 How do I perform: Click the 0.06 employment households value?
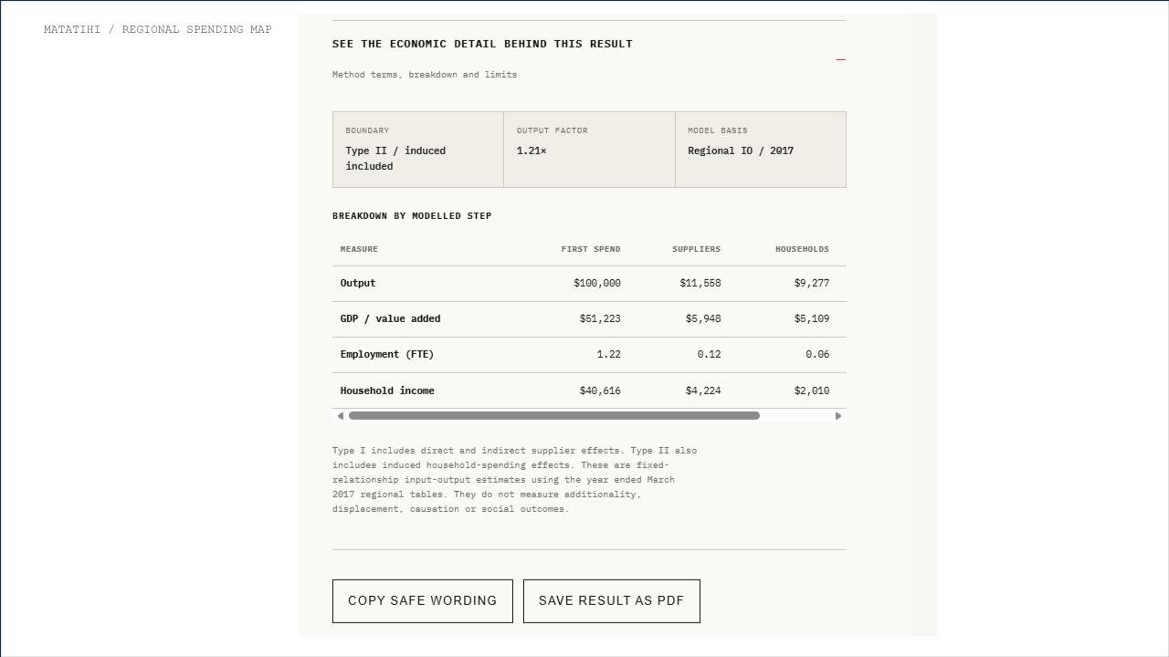click(818, 355)
